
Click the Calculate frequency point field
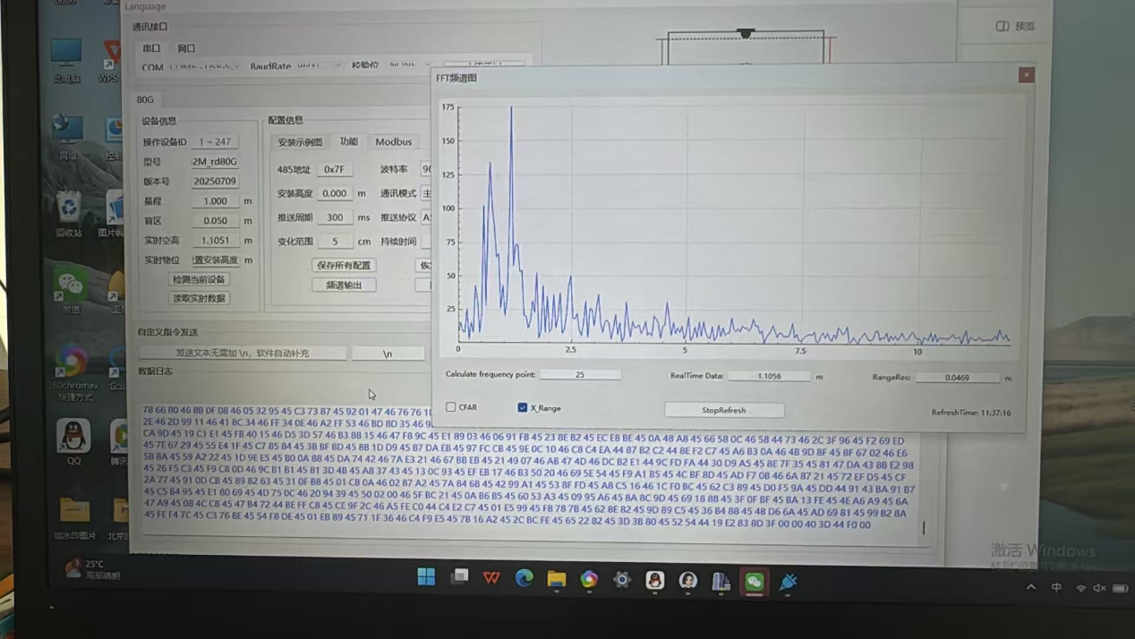(x=580, y=374)
